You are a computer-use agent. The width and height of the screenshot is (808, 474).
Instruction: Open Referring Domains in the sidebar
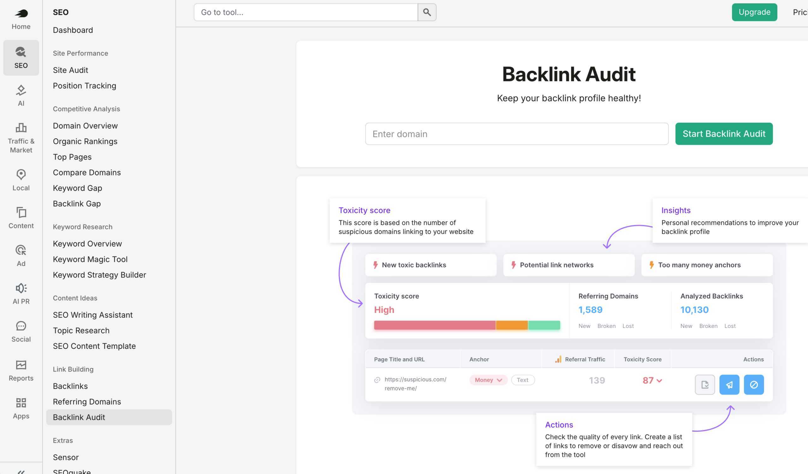87,401
